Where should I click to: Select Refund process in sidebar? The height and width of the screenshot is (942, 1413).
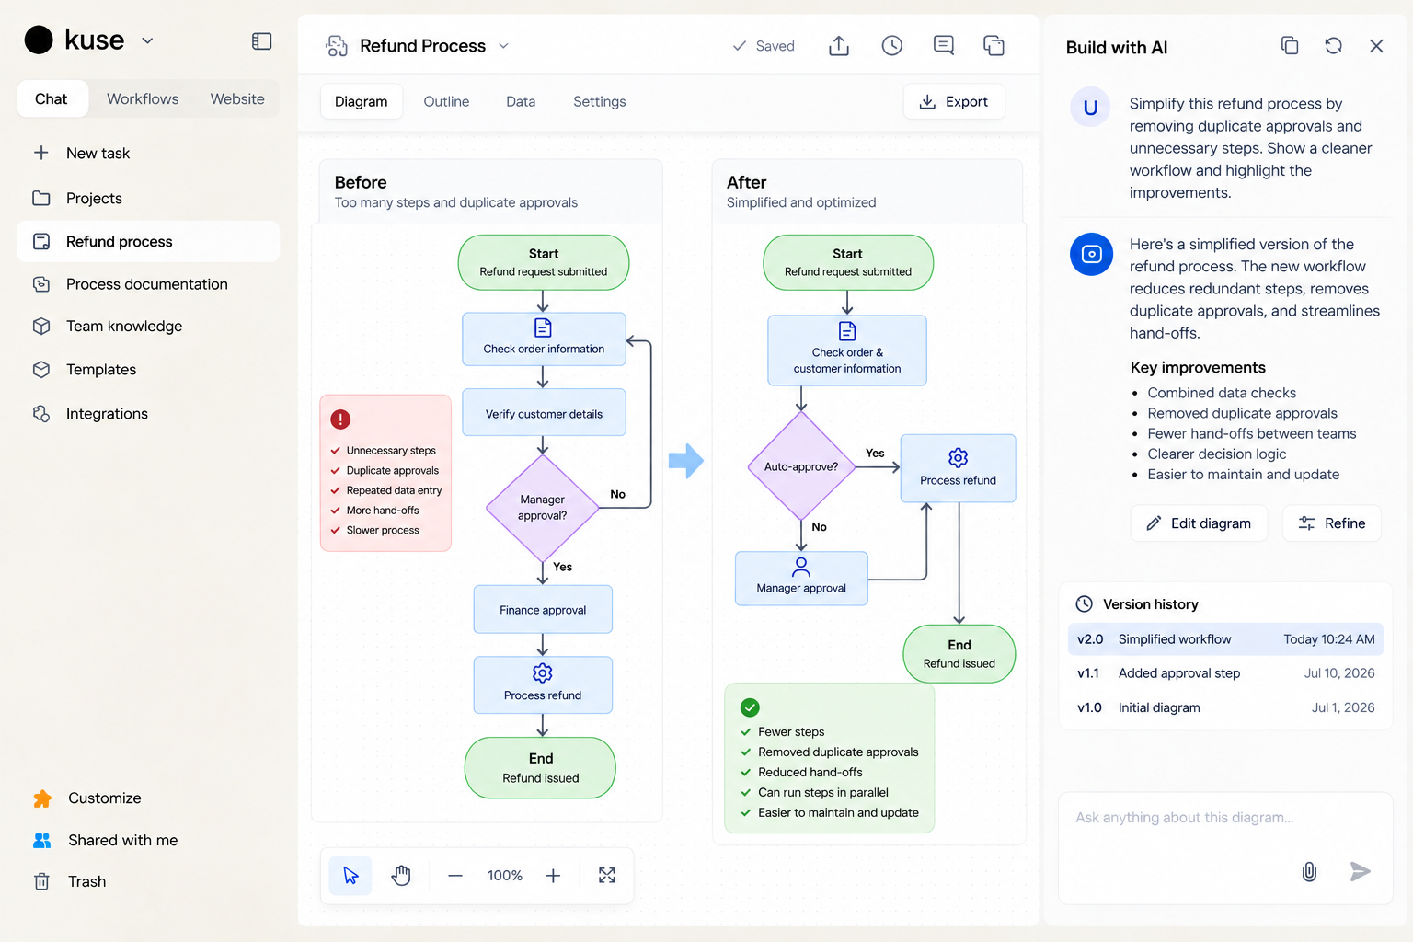point(148,241)
